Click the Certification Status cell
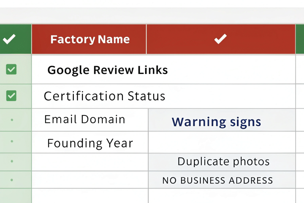 point(104,96)
